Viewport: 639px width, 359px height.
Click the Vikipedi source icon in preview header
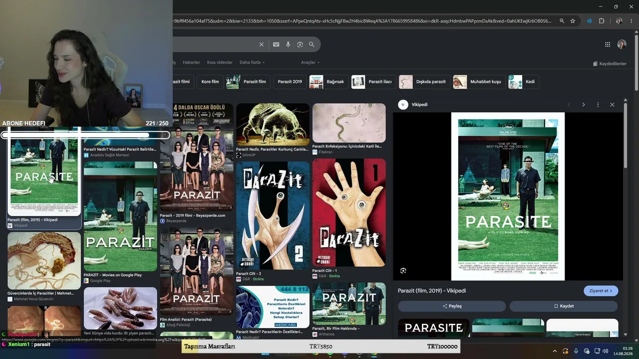click(403, 105)
